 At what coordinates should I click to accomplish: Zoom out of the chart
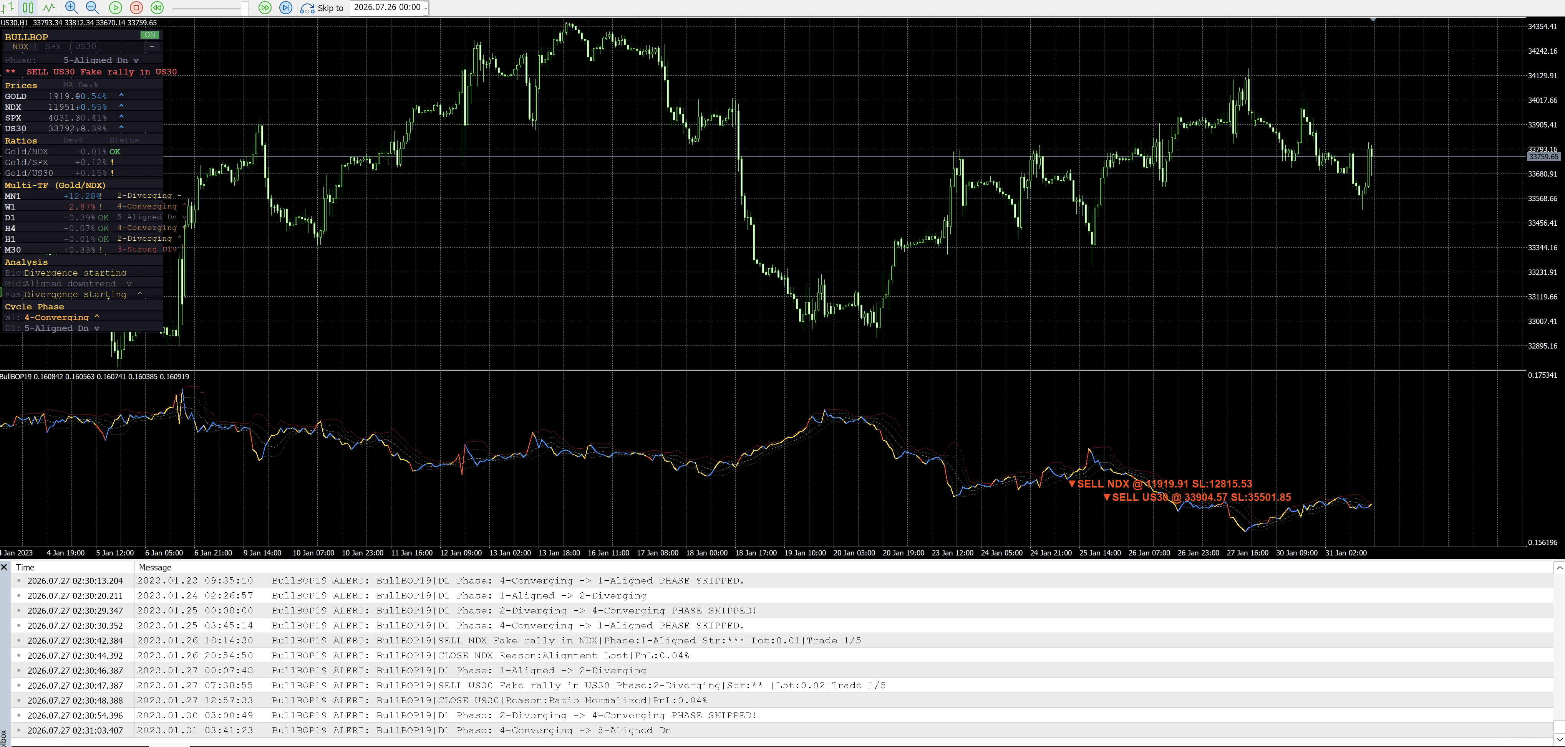[92, 7]
